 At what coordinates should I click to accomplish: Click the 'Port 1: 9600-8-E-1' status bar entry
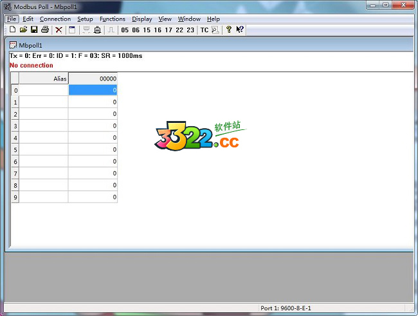click(x=286, y=308)
